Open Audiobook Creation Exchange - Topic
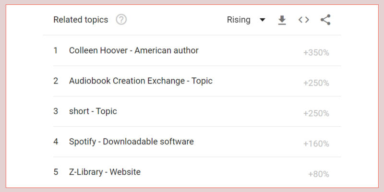 point(141,81)
